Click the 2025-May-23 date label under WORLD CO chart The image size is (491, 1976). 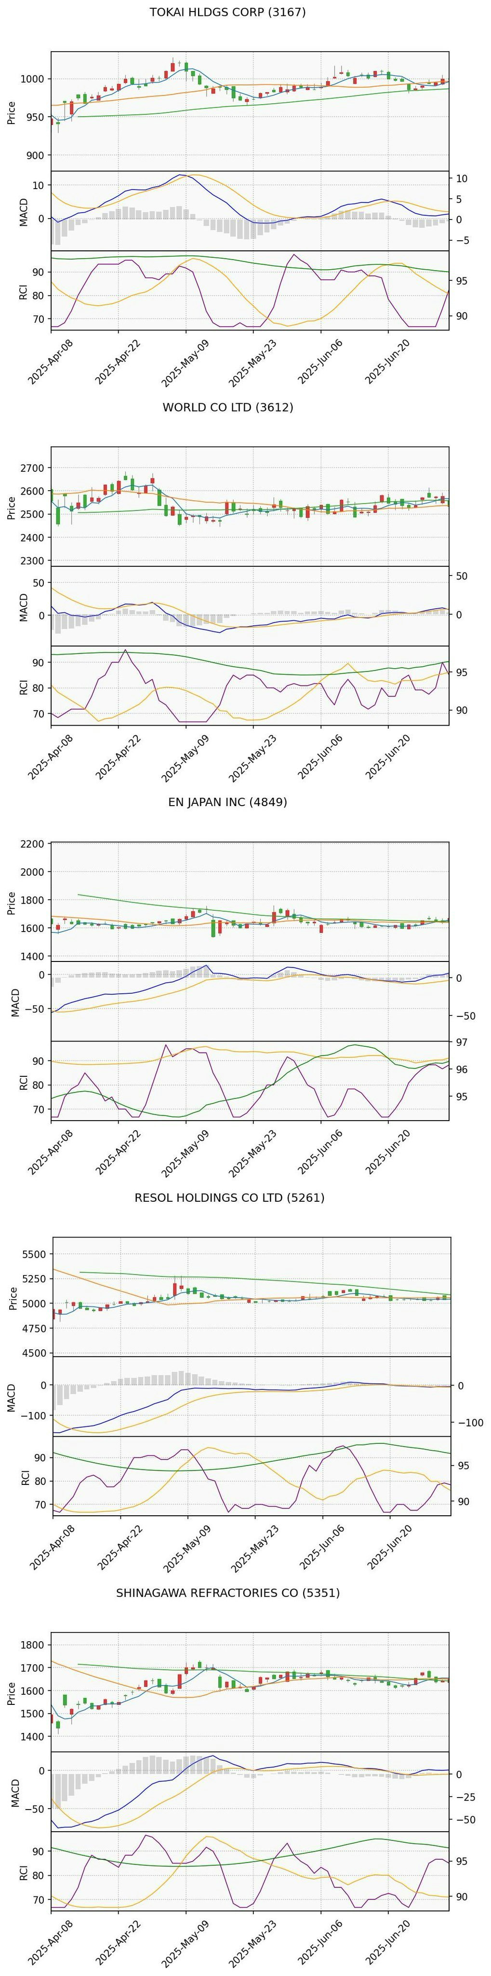click(253, 755)
